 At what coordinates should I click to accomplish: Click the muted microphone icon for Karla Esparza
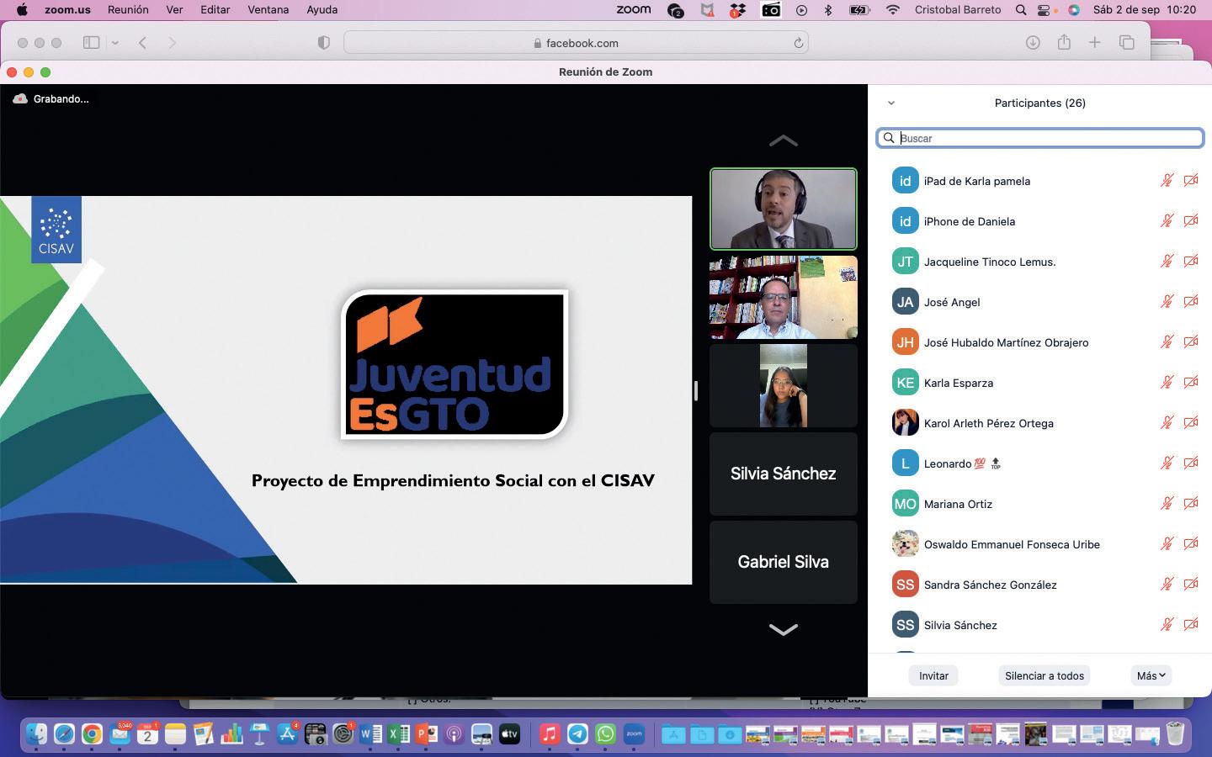click(x=1167, y=383)
